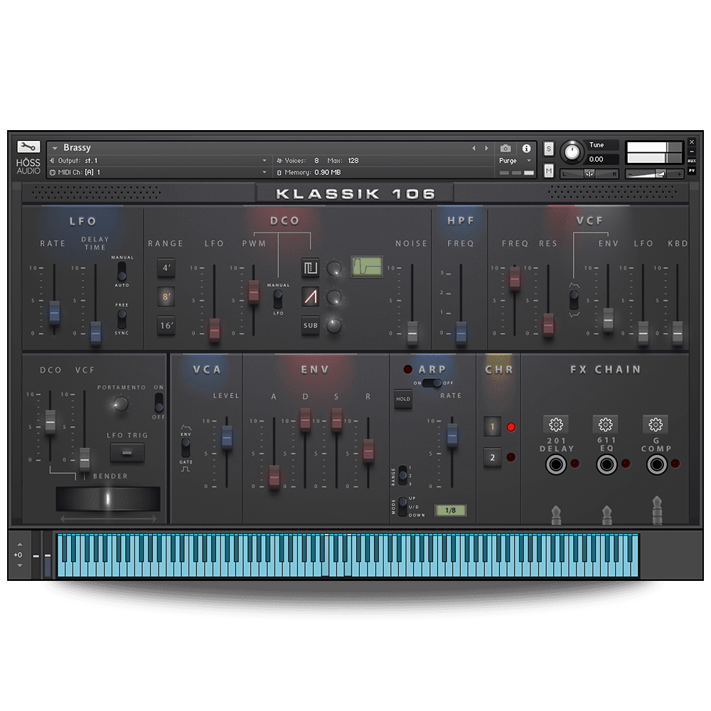Toggle the LFO Manual/Auto switch

pyautogui.click(x=122, y=271)
